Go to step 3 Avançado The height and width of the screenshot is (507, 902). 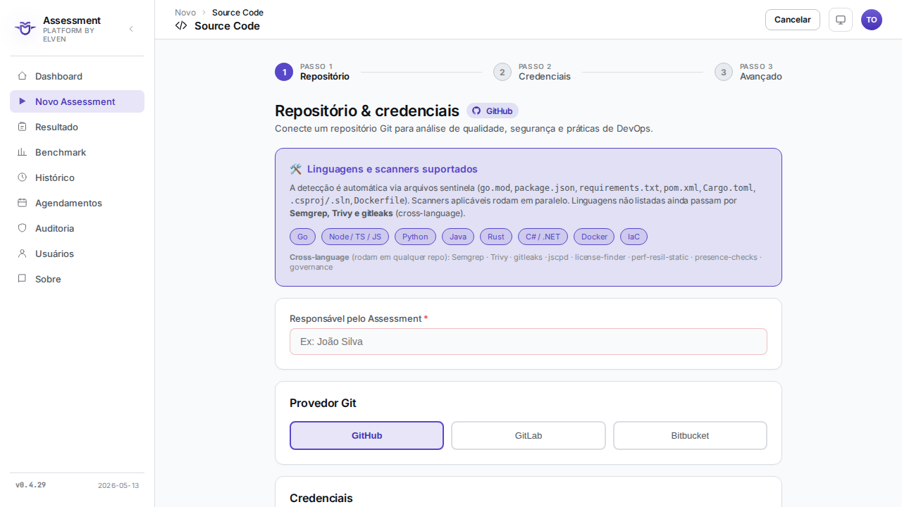pos(748,72)
